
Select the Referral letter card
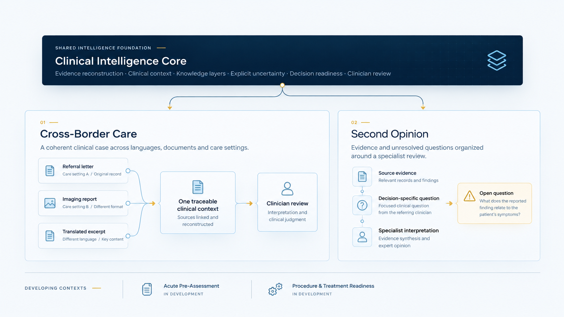83,170
